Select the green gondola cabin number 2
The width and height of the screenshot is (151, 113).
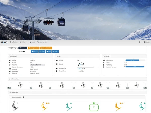(x=94, y=107)
